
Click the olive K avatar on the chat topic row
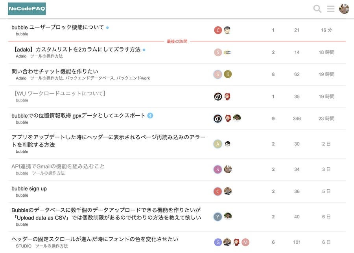(228, 74)
